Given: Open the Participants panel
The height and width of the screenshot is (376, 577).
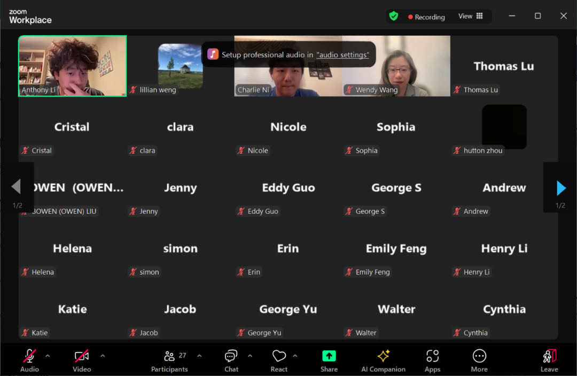Looking at the screenshot, I should point(170,361).
